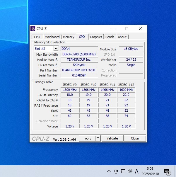Click the CAS# Latency 22.0 cell
Viewport: 176px width, 177px height.
[126, 95]
